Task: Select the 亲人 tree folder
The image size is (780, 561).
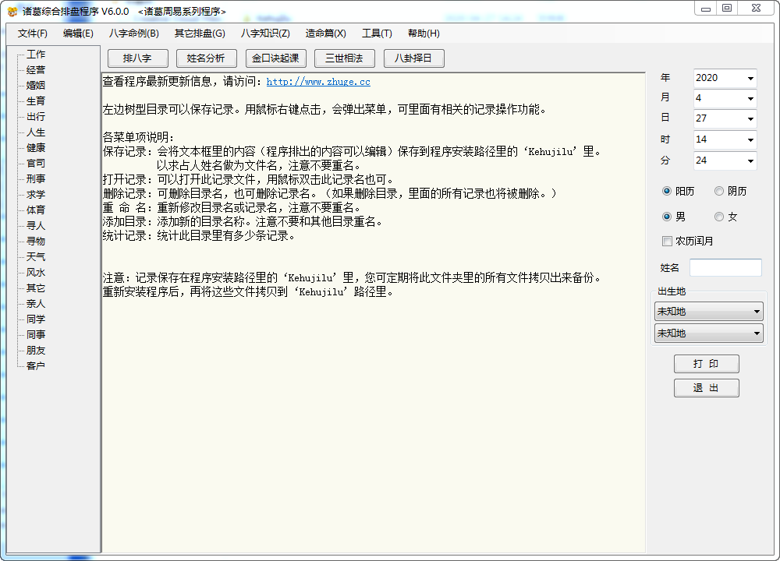Action: (x=36, y=304)
